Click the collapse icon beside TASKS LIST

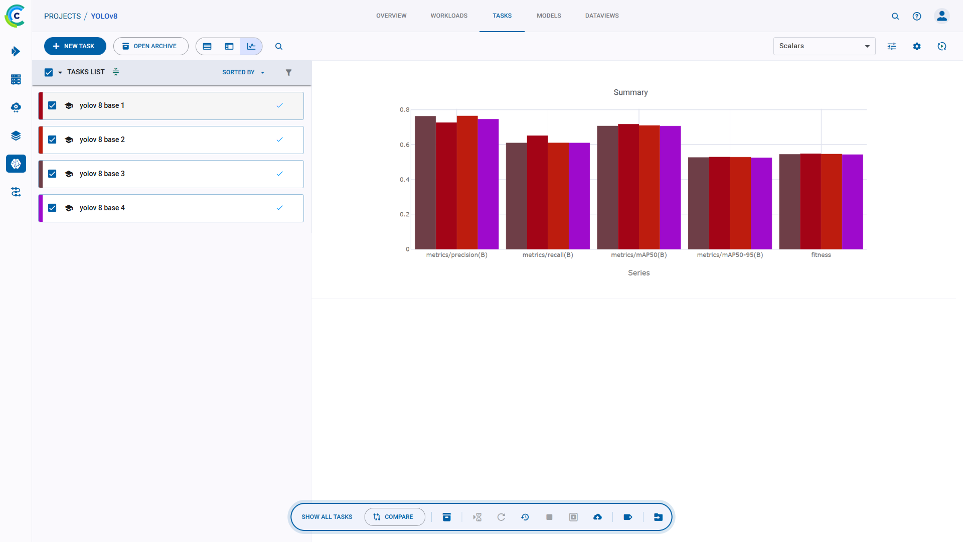click(116, 72)
